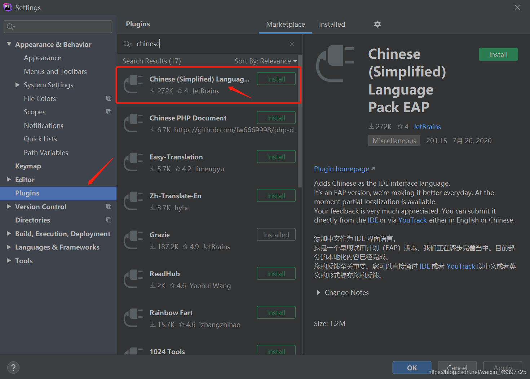Select the Plugins settings page
530x379 pixels.
coord(58,193)
